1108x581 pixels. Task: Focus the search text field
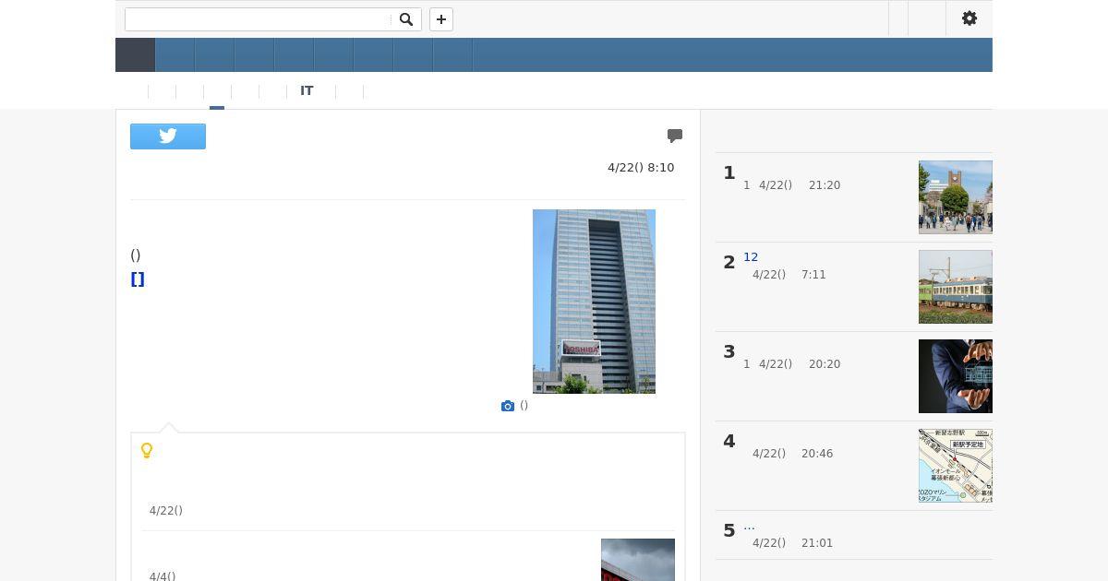pyautogui.click(x=259, y=19)
